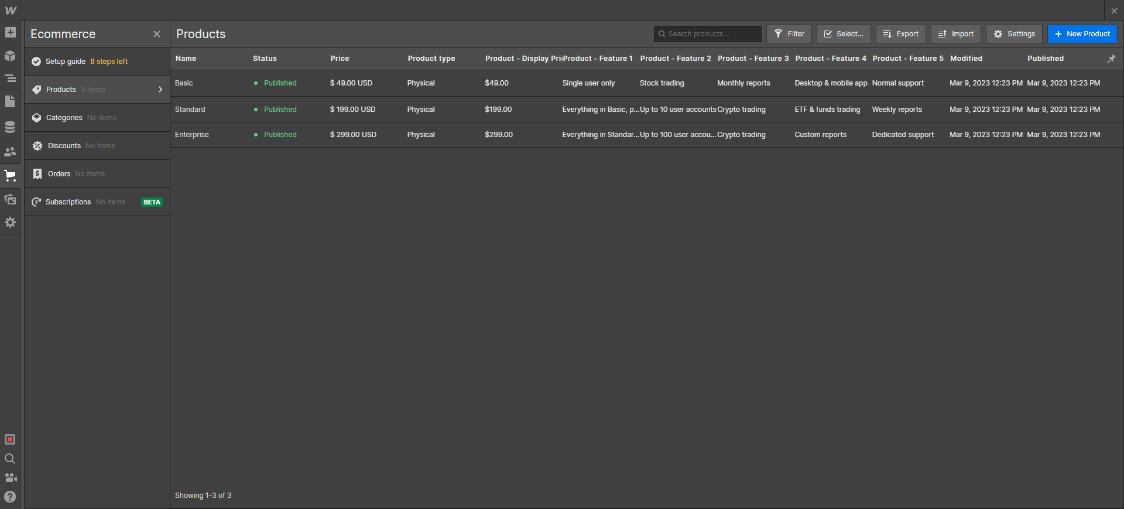Sort by Modified column header

966,59
